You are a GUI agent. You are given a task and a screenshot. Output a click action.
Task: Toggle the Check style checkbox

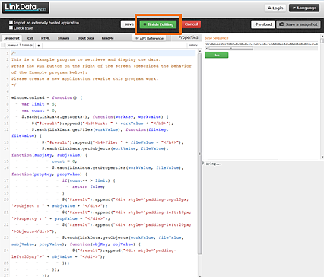pyautogui.click(x=11, y=27)
